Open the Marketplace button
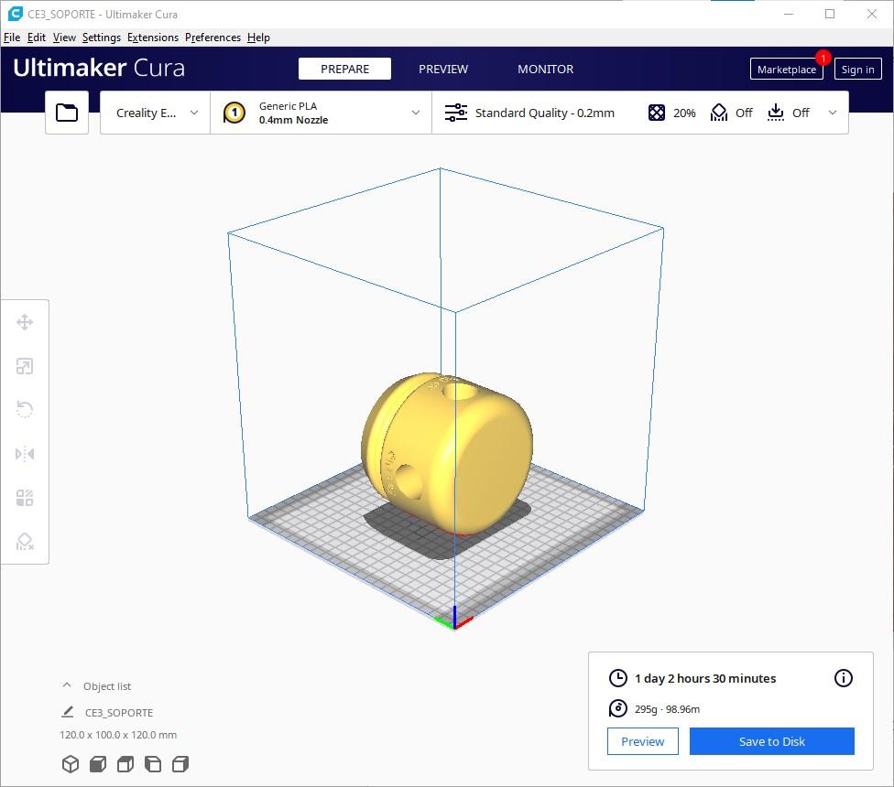Screen dimensions: 894x787 pyautogui.click(x=787, y=69)
